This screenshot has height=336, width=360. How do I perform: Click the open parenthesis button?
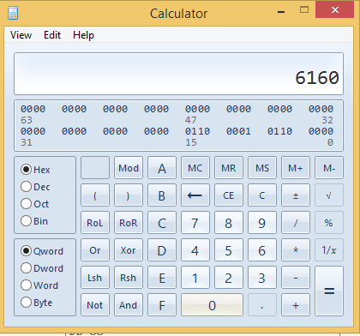(95, 195)
